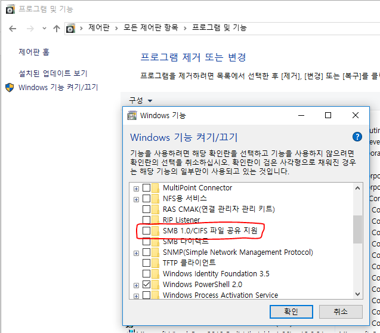This screenshot has width=380, height=333.
Task: Select the Windows Identity Foundation 3.5 label
Action: click(216, 274)
